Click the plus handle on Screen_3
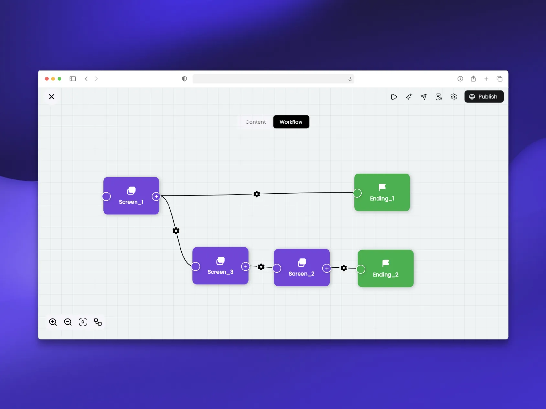 245,267
